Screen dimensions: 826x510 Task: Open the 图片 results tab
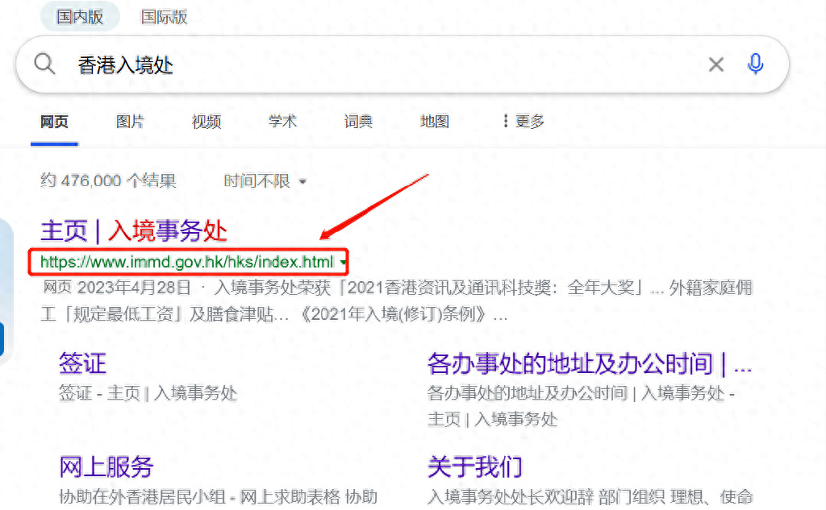[x=130, y=122]
